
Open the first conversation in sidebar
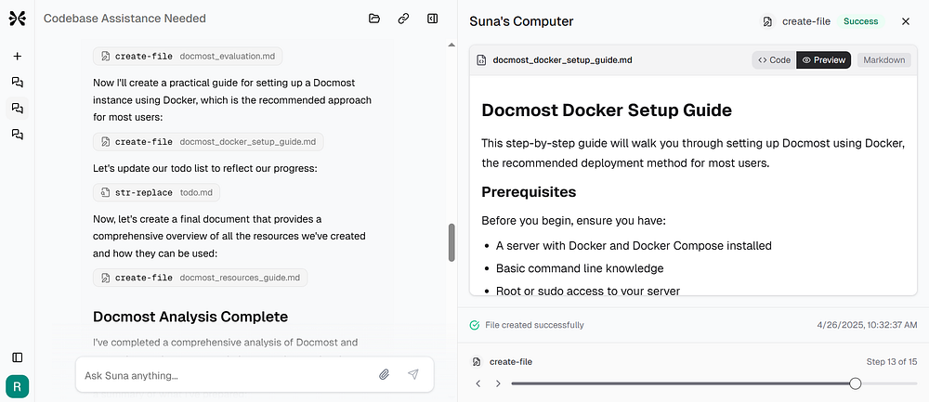(17, 83)
